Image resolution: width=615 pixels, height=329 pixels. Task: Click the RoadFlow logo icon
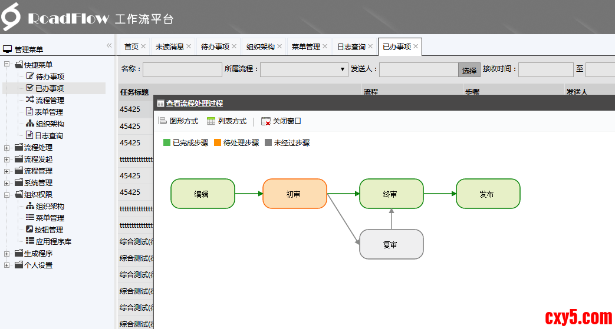pos(10,17)
